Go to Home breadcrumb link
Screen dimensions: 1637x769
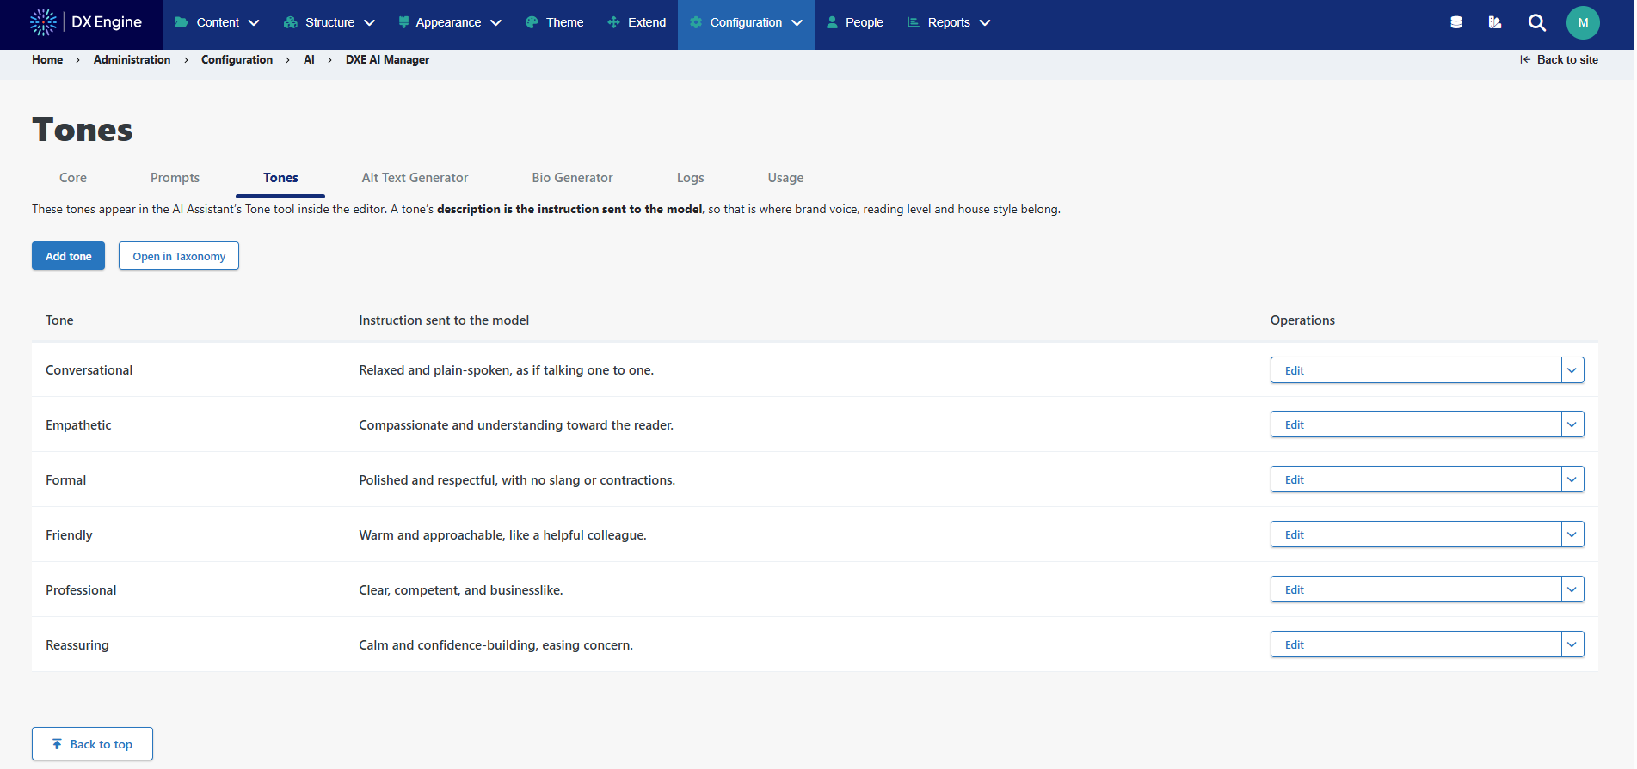point(47,59)
